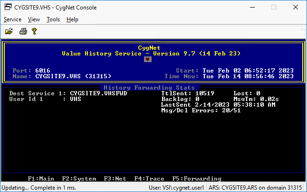Switch to F2:System screen
Image resolution: width=307 pixels, height=192 pixels.
tap(79, 179)
